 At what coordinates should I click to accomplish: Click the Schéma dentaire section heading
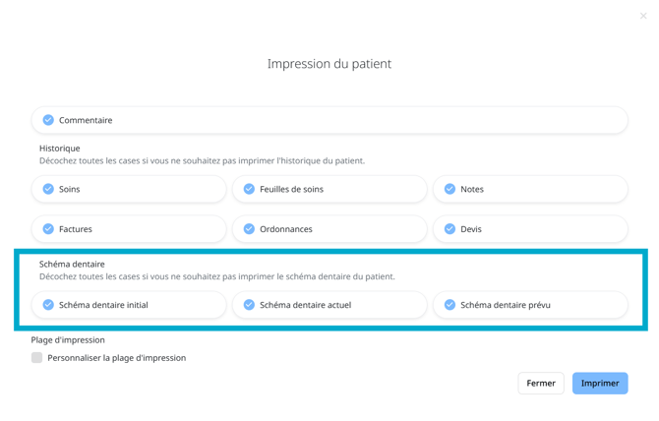[72, 264]
